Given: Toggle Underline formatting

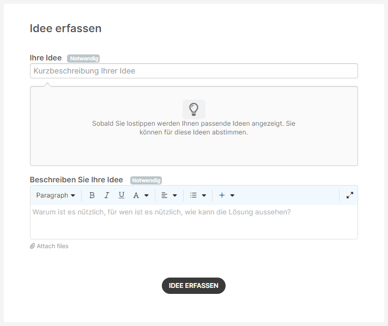Looking at the screenshot, I should [121, 195].
